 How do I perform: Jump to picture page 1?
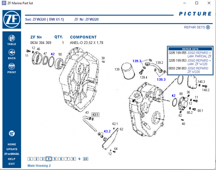tap(30, 159)
